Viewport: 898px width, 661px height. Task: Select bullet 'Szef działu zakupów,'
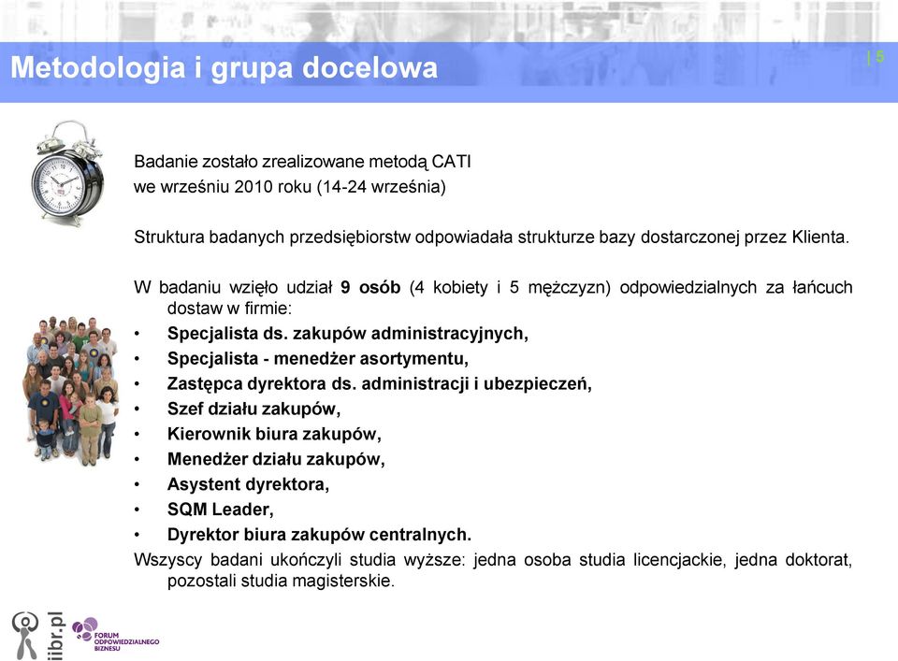[253, 410]
